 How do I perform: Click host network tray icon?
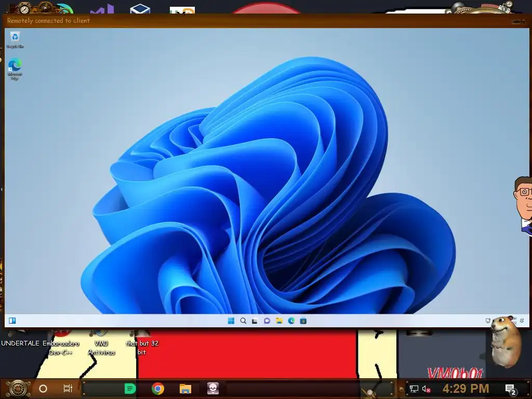[x=414, y=389]
